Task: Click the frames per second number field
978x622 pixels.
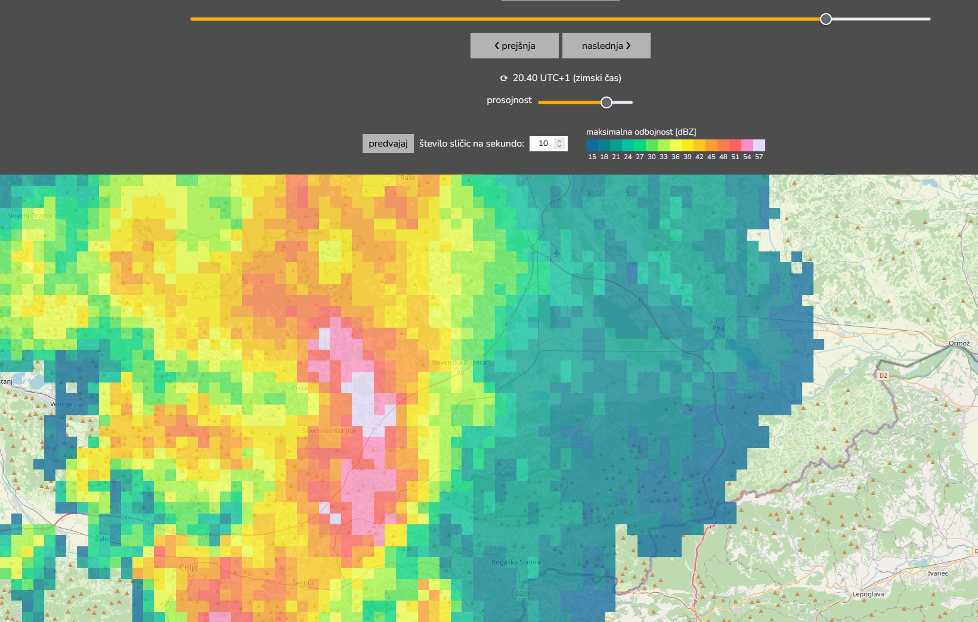Action: (x=543, y=144)
